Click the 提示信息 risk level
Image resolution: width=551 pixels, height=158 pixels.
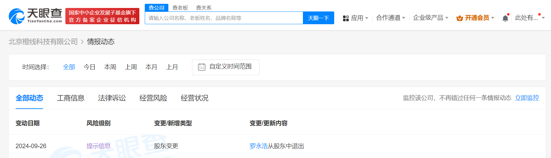[x=99, y=146]
